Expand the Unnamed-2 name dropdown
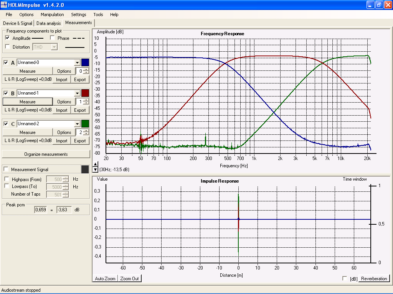The width and height of the screenshot is (393, 294). 77,124
